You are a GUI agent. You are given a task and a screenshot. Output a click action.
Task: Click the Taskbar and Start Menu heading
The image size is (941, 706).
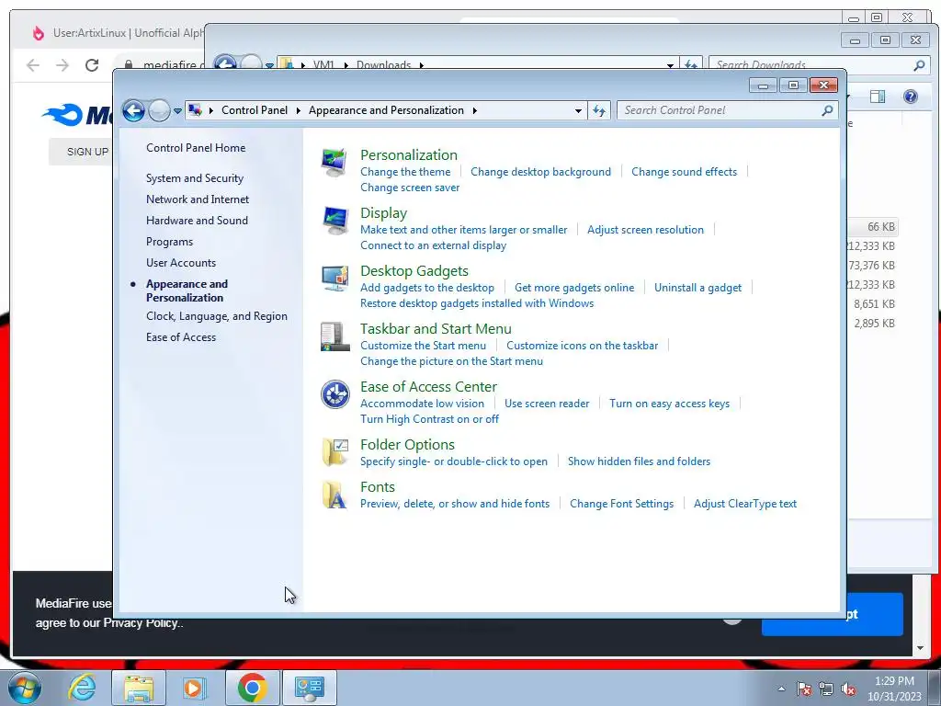[436, 329]
